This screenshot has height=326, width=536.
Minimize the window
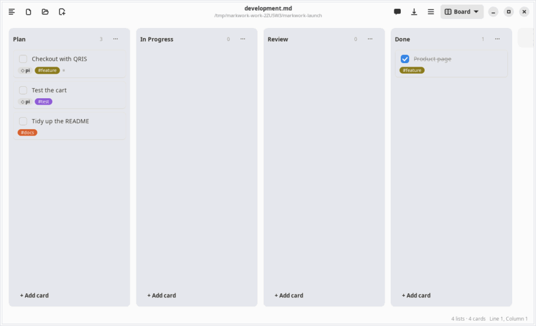(x=493, y=12)
